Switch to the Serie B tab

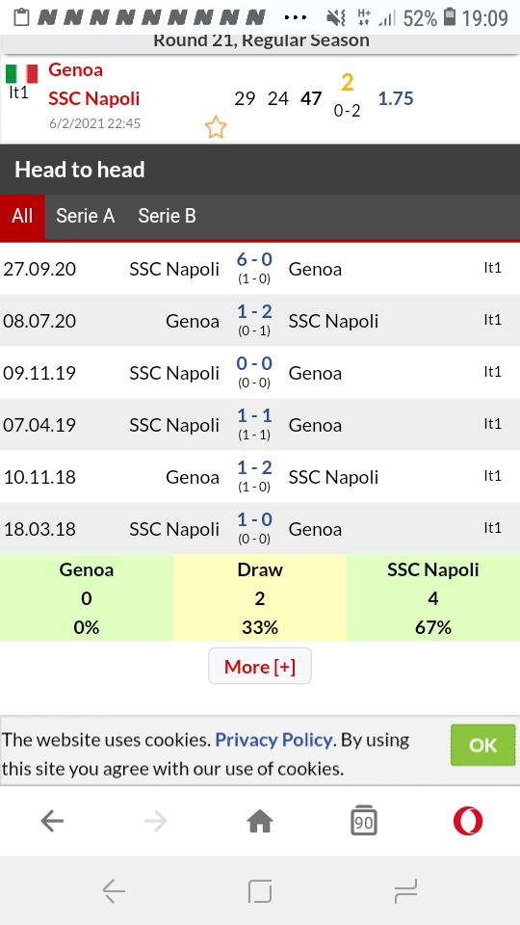coord(167,216)
